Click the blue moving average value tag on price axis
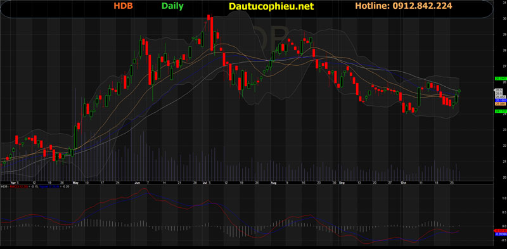 coord(501,101)
